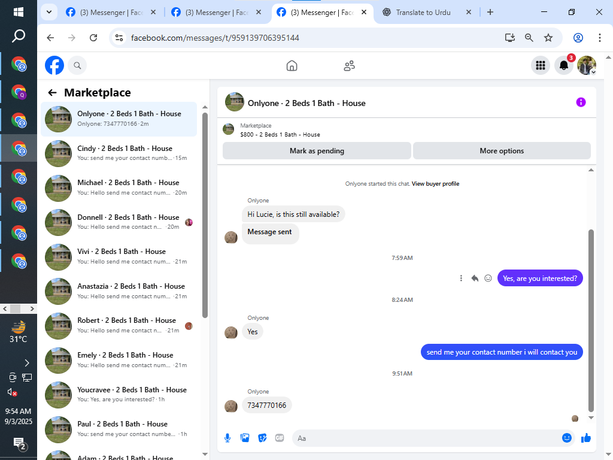This screenshot has height=460, width=613.
Task: Select the Onlyone conversation in list
Action: coord(119,119)
